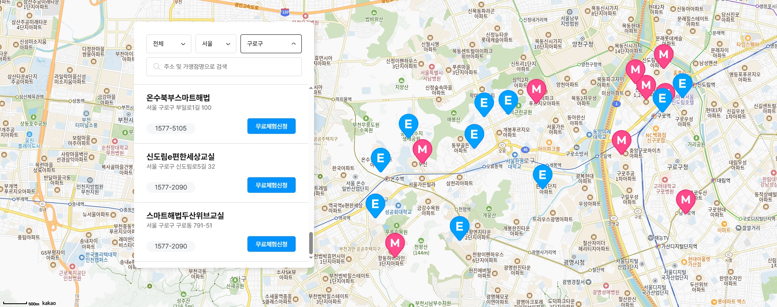Click the kakao logo on the map

(x=49, y=303)
